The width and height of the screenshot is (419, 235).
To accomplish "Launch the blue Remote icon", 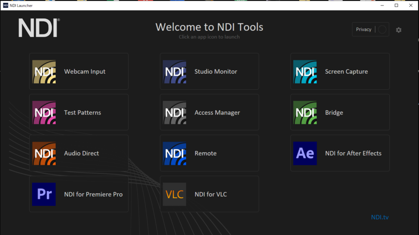I will coord(175,153).
